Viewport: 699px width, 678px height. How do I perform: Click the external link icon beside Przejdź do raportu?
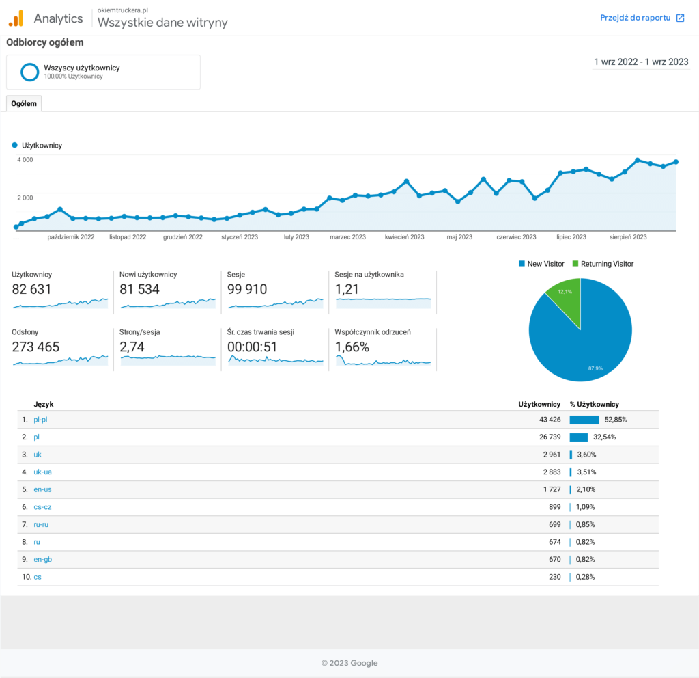click(680, 18)
